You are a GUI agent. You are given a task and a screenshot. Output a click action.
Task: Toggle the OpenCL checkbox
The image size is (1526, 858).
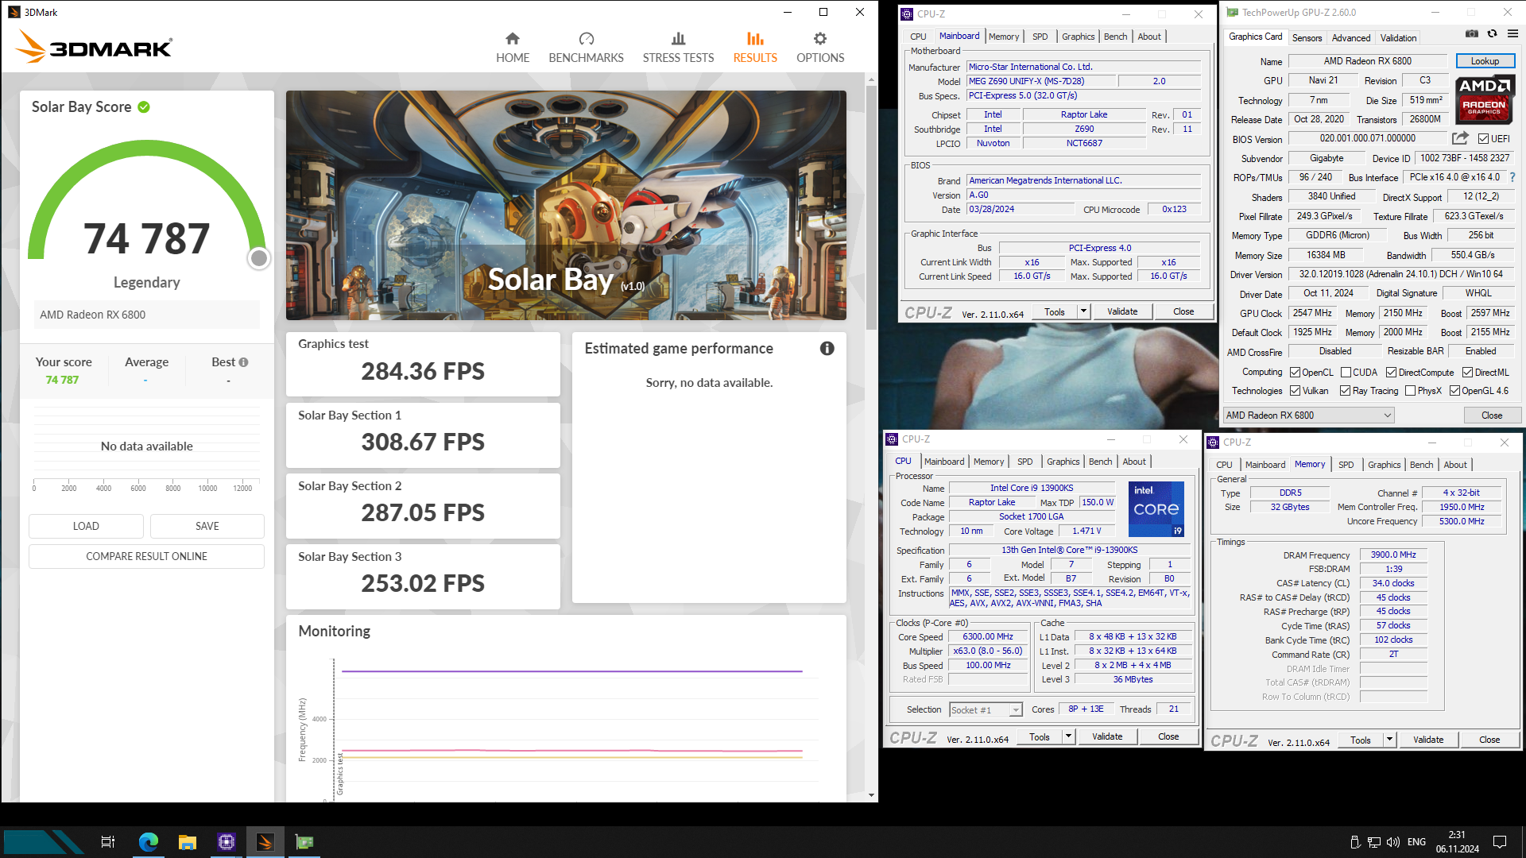(1296, 373)
